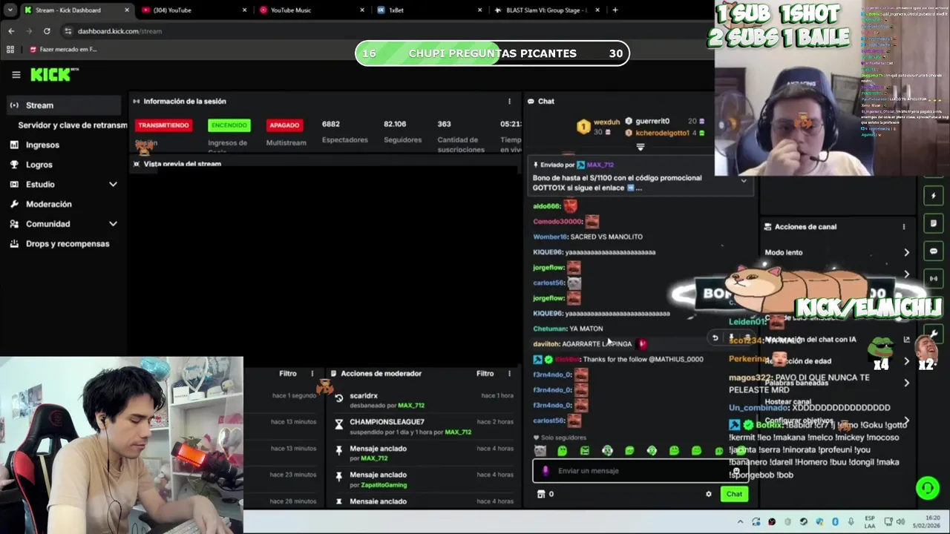Viewport: 950px width, 534px height.
Task: Reload the dashboard page
Action: (x=47, y=31)
